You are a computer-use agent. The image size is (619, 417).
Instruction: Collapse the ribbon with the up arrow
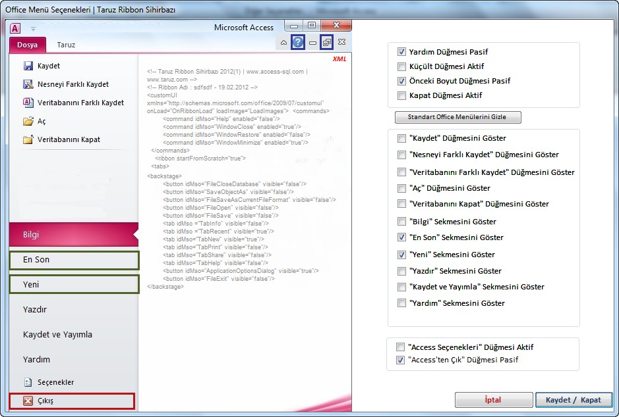[x=283, y=43]
